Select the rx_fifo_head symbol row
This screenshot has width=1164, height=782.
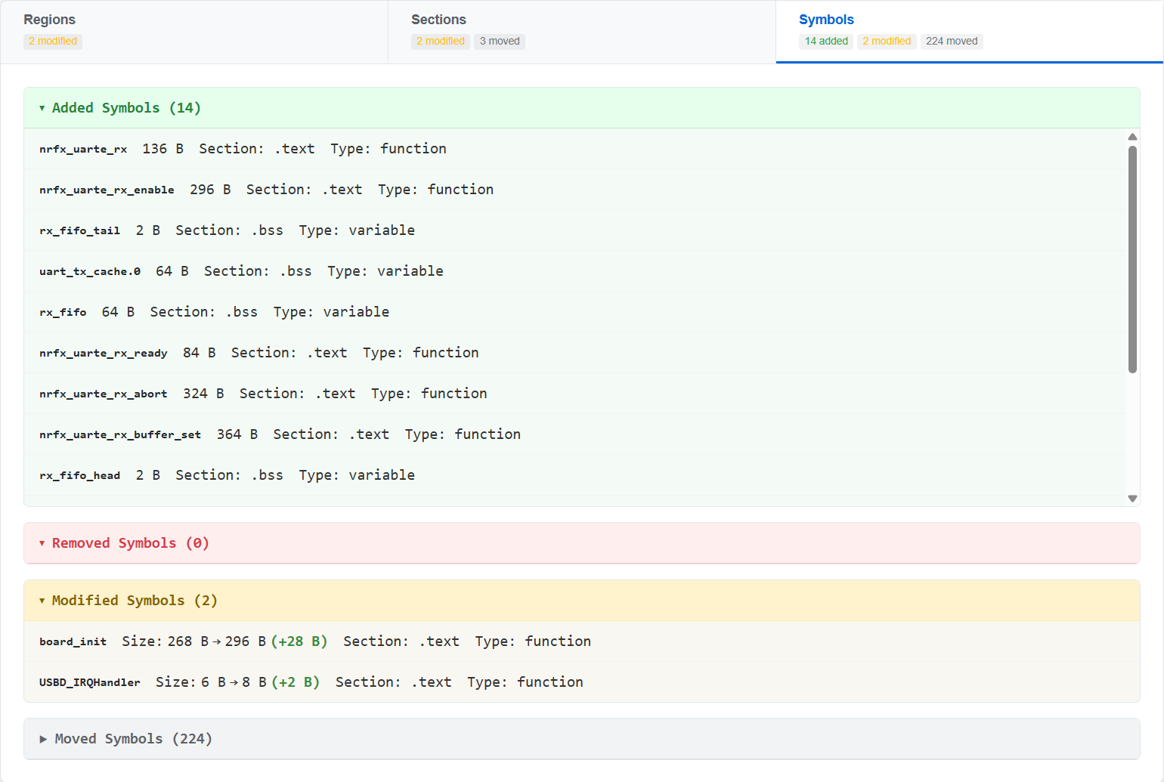(574, 475)
